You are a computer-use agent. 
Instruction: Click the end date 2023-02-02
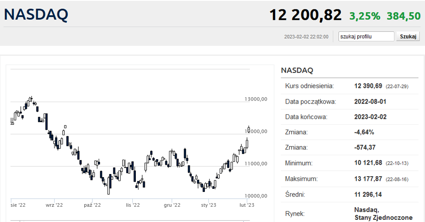point(370,117)
